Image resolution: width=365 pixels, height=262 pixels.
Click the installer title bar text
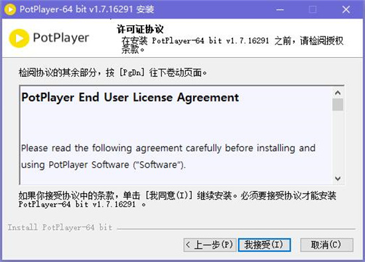pyautogui.click(x=87, y=9)
